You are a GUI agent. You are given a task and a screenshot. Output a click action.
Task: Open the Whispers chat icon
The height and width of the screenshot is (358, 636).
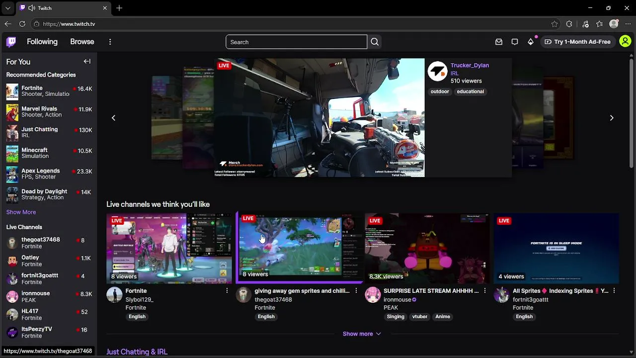click(515, 42)
